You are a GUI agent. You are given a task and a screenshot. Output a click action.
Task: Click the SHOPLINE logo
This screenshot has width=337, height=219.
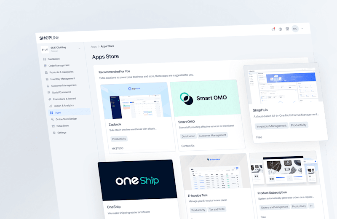tap(49, 38)
